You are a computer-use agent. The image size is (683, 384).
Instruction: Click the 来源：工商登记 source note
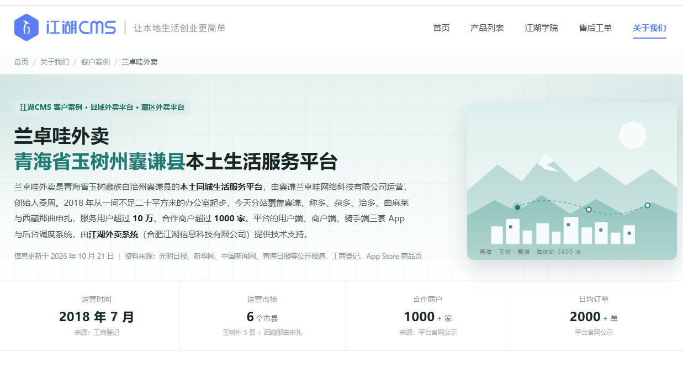pos(97,333)
